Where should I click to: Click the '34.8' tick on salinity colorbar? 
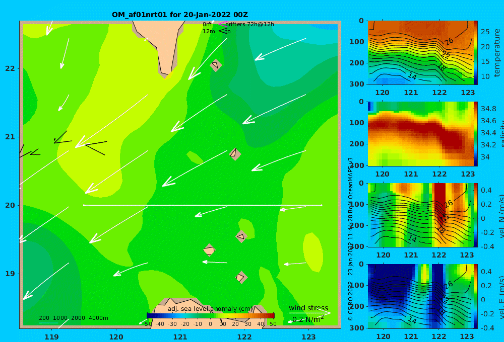(x=488, y=109)
